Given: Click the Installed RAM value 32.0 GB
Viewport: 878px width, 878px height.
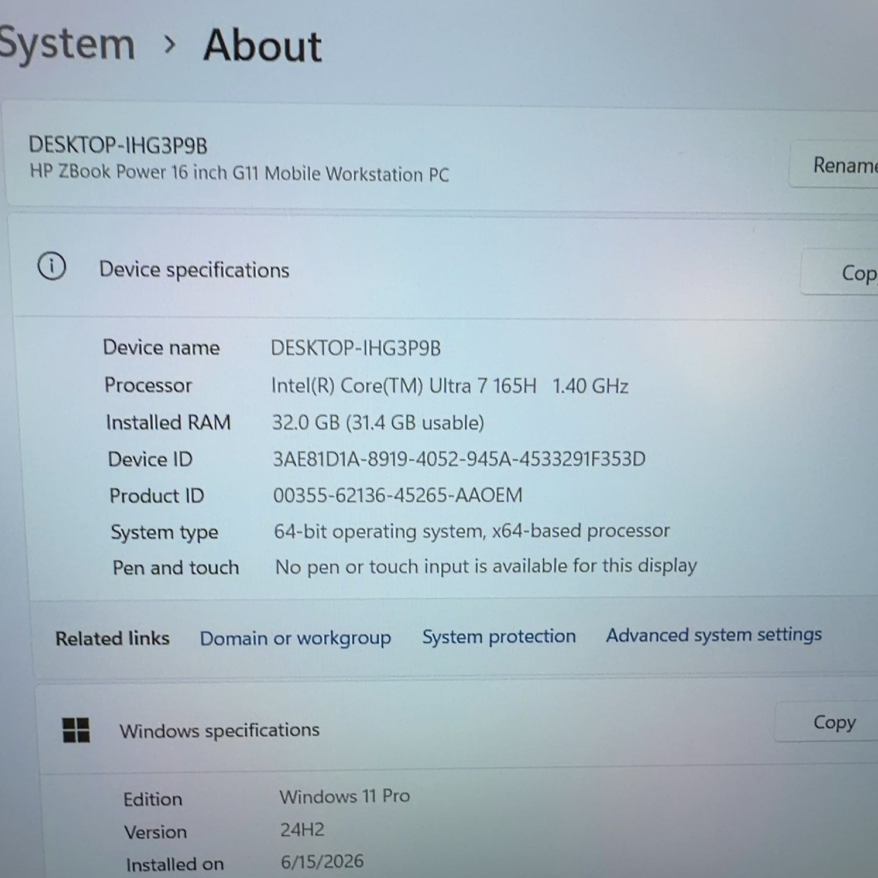Looking at the screenshot, I should pos(378,423).
